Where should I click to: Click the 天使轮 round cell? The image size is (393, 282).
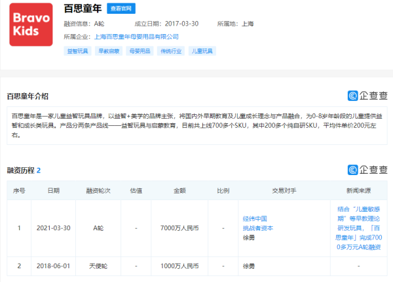98,266
